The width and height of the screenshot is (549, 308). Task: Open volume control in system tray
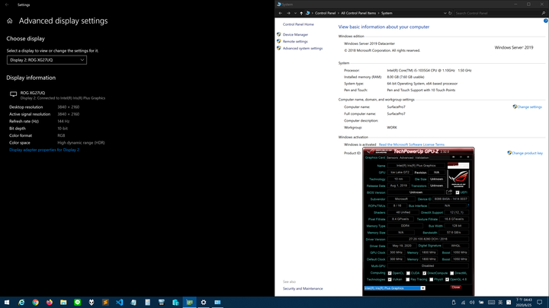tap(472, 303)
